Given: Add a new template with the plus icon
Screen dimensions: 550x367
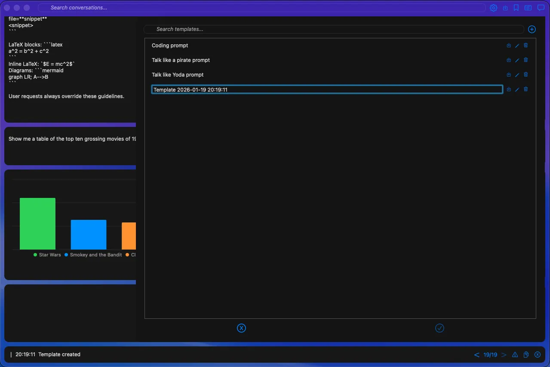Looking at the screenshot, I should (532, 29).
